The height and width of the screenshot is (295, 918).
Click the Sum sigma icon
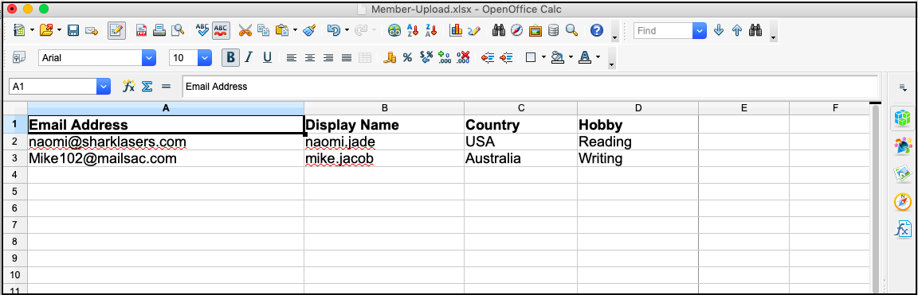147,87
